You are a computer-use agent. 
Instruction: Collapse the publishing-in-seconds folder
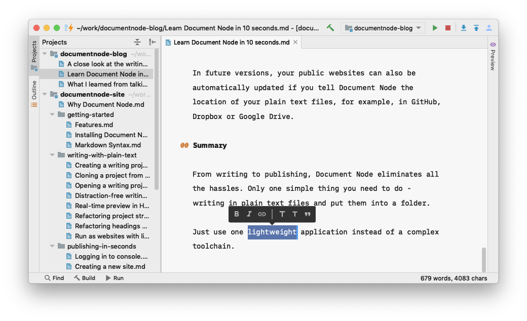point(52,246)
